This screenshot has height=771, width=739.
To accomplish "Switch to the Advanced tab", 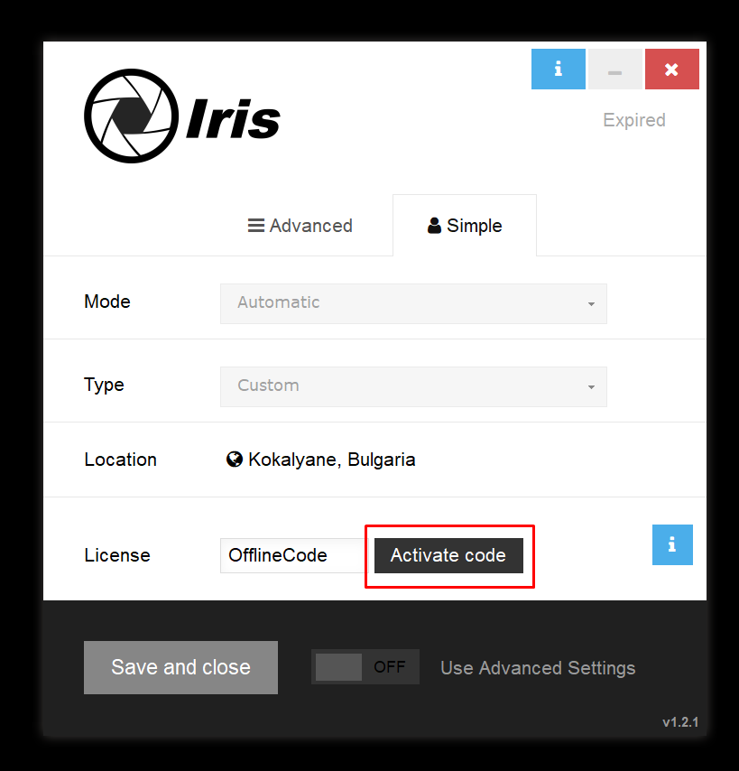I will click(300, 226).
